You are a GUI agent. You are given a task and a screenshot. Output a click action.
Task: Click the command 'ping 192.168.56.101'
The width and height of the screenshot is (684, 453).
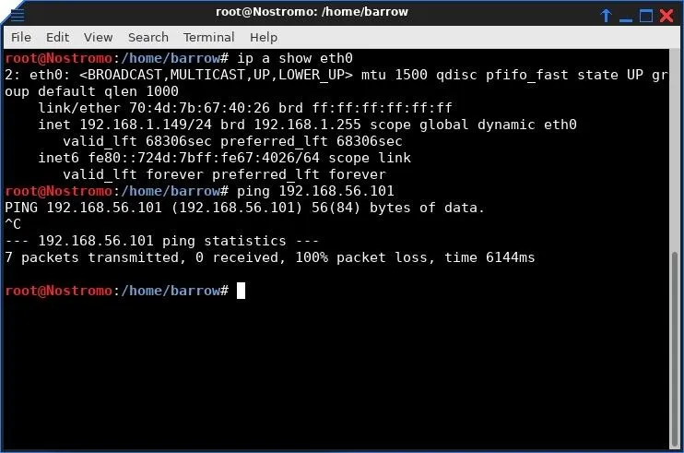click(315, 191)
